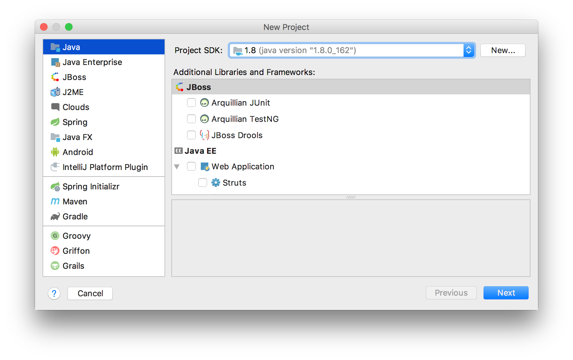Select Java project type label

(x=71, y=47)
